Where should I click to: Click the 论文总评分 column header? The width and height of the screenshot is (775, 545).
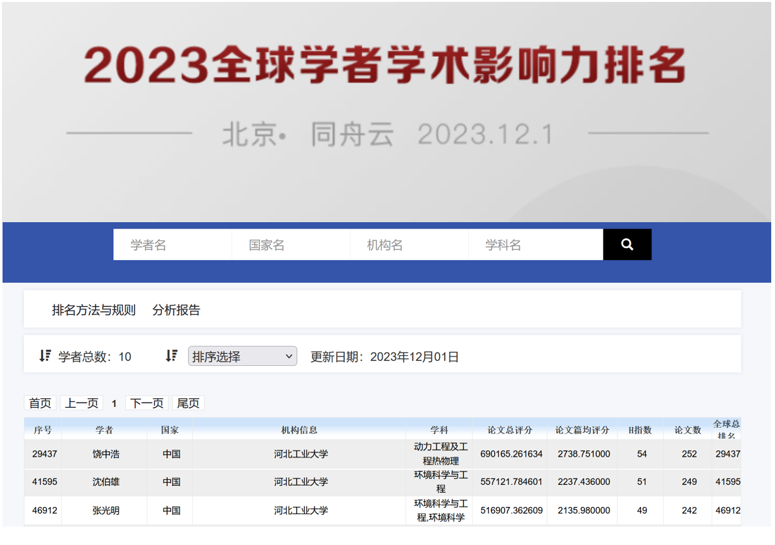point(509,430)
